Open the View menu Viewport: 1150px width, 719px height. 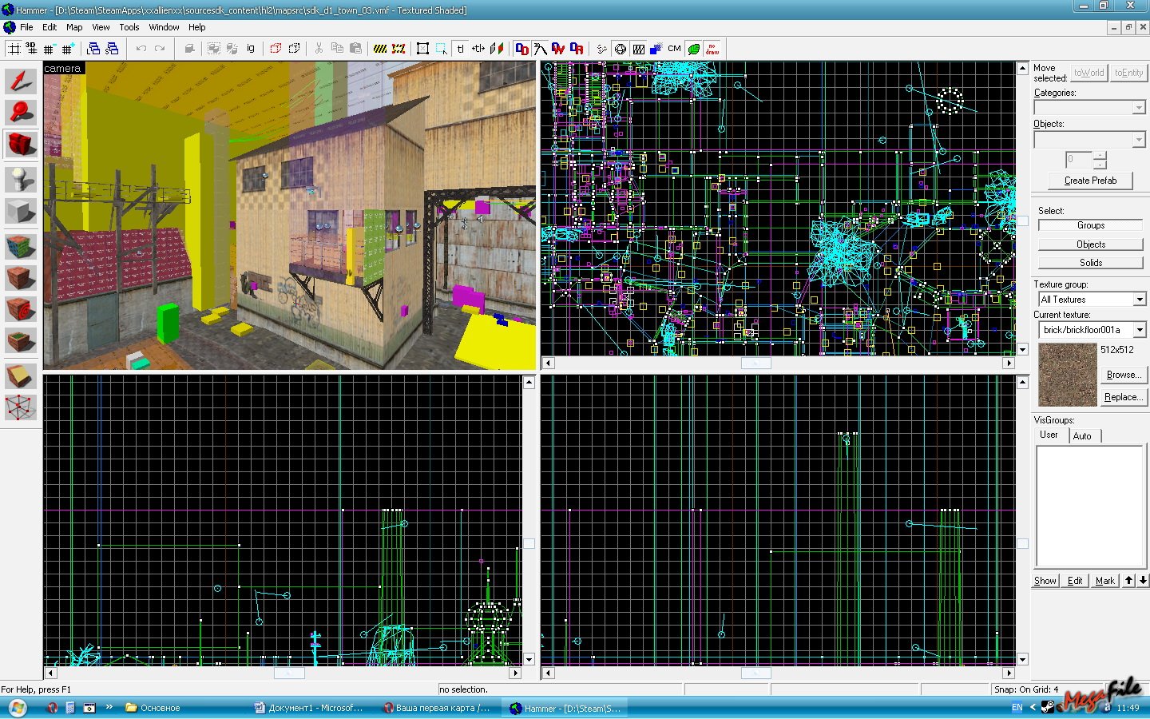point(101,27)
